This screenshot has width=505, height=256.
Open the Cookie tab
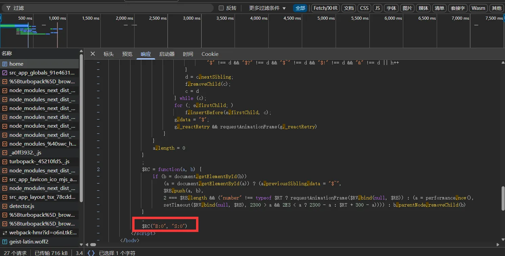tap(210, 54)
